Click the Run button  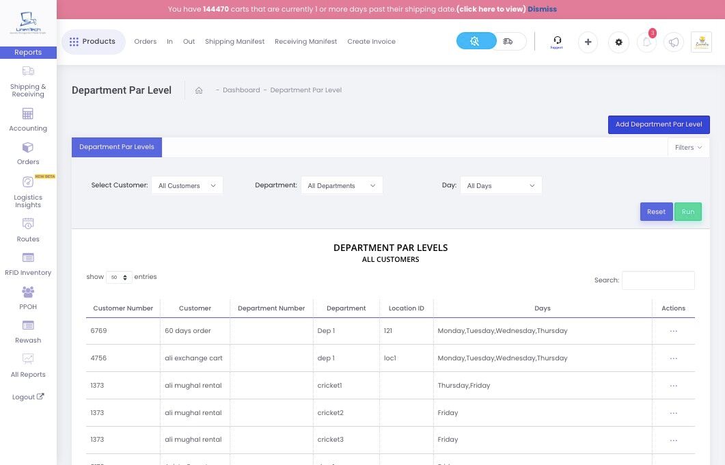point(687,212)
